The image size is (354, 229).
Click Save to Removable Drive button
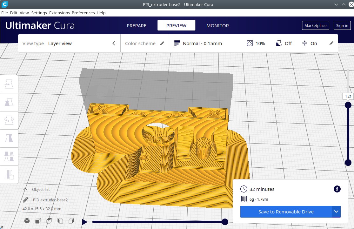point(286,212)
